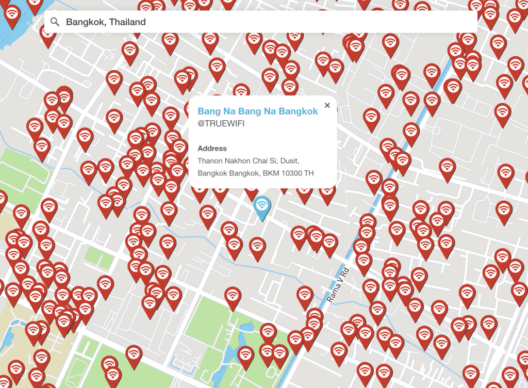Click the magnifying glass search icon

pyautogui.click(x=55, y=22)
